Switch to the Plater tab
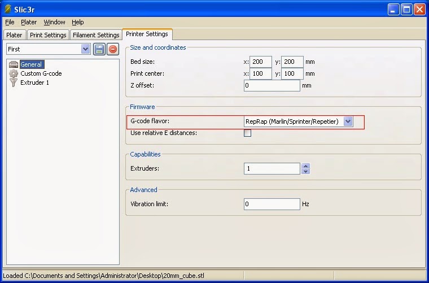Viewport: 429px width, 283px height. (x=14, y=35)
